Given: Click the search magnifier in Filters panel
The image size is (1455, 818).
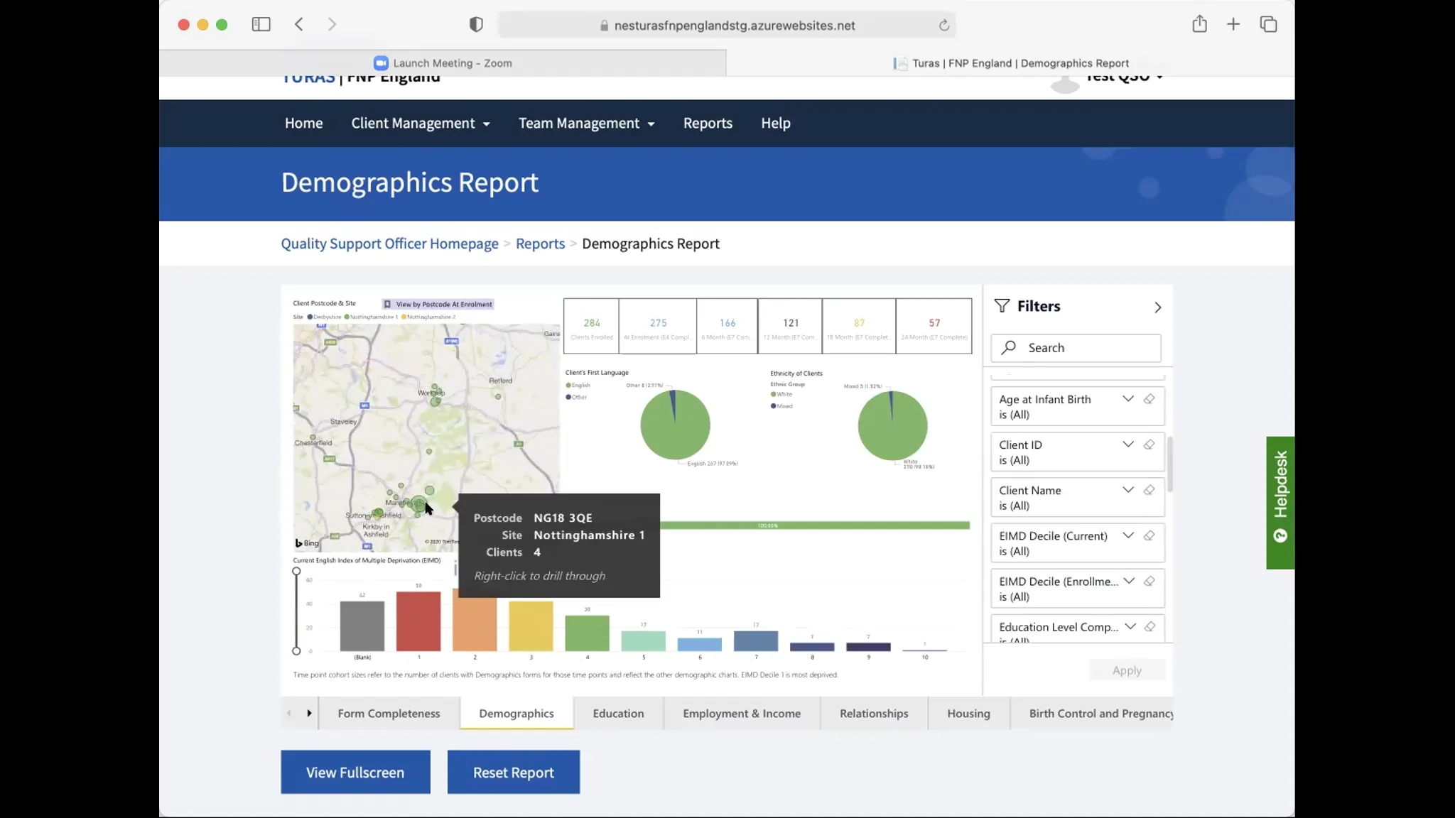Looking at the screenshot, I should pos(1010,347).
